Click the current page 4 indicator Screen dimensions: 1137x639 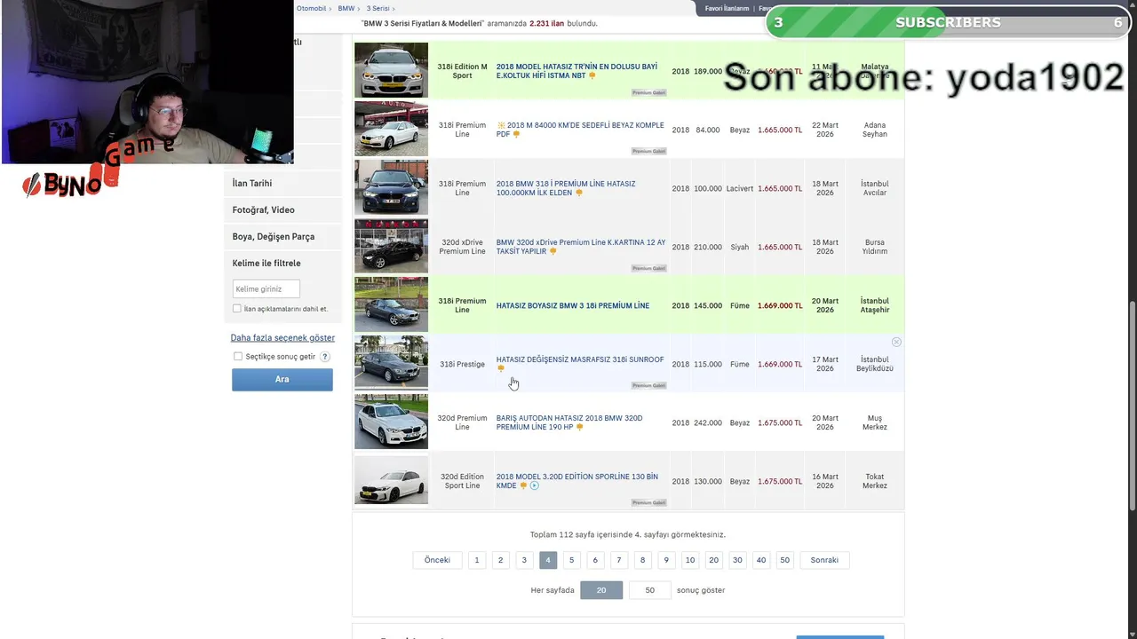point(548,560)
